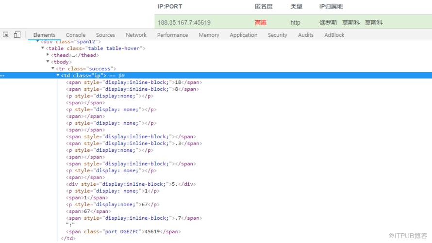Open the AdBlock tab

334,35
